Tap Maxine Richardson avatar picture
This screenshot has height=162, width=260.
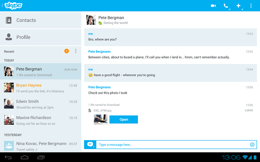coord(9,120)
